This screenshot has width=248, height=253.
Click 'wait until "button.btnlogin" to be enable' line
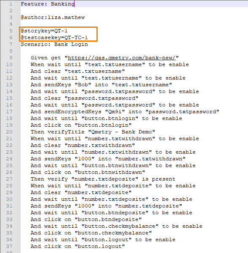(x=107, y=118)
